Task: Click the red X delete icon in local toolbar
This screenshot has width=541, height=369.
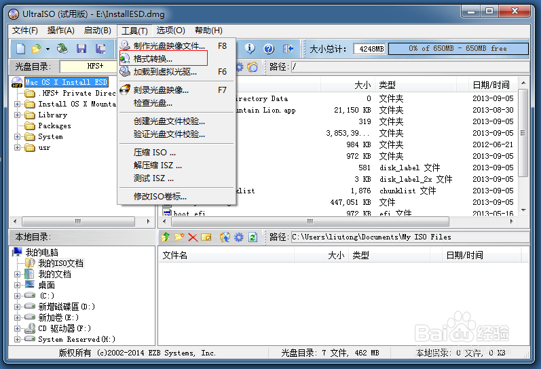Action: (193, 237)
